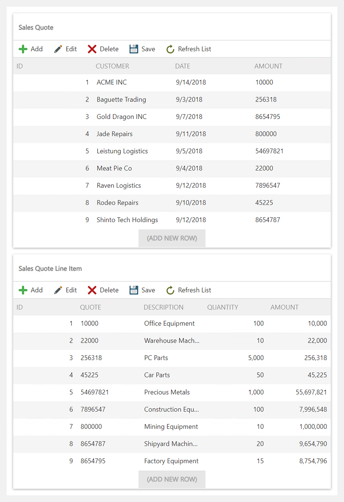Click the QUANTITY column header in Line Item grid
Viewport: 344px width, 502px height.
222,307
